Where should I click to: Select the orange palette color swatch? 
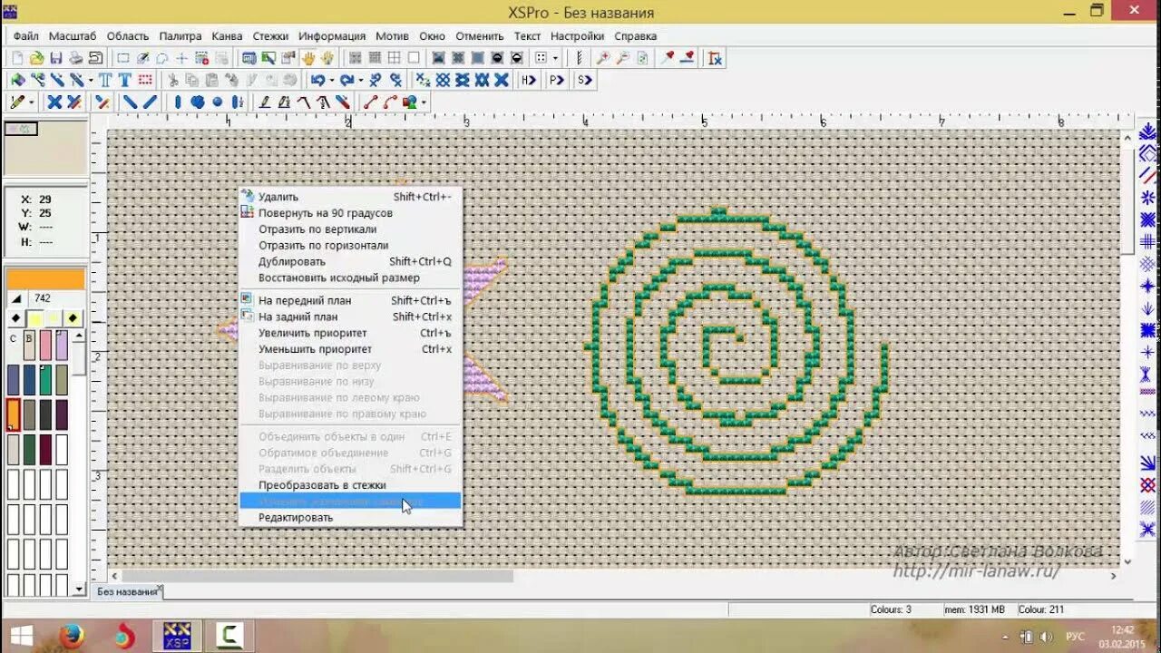(13, 414)
